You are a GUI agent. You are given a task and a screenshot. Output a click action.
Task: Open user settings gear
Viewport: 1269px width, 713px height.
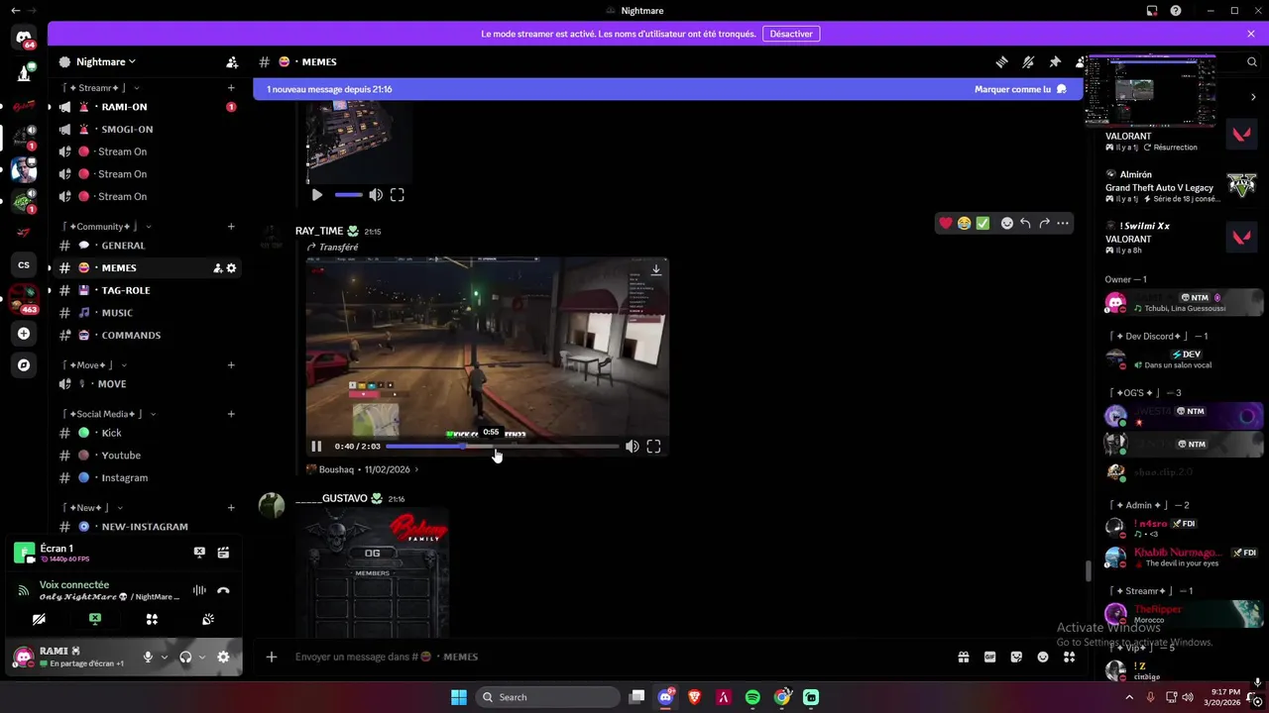223,657
